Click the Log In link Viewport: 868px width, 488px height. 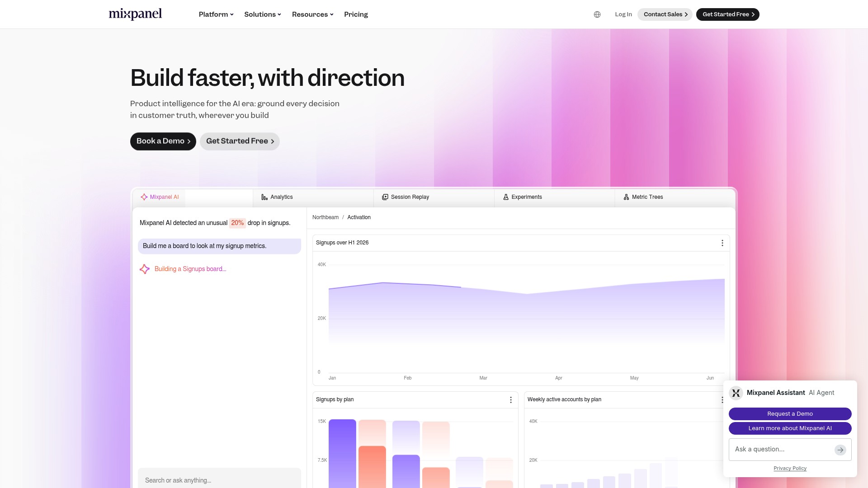(x=623, y=14)
